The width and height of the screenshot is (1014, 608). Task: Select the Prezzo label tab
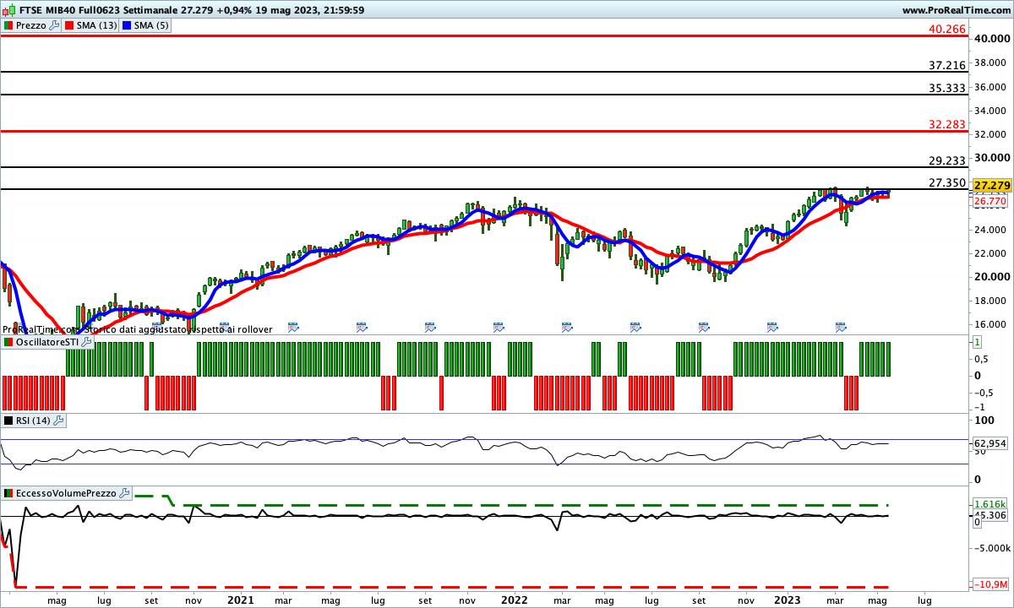tap(31, 25)
